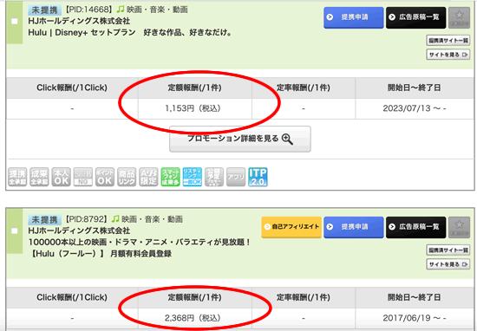Click the 未提携 status label on PID:8792
The width and height of the screenshot is (477, 331).
click(x=45, y=219)
